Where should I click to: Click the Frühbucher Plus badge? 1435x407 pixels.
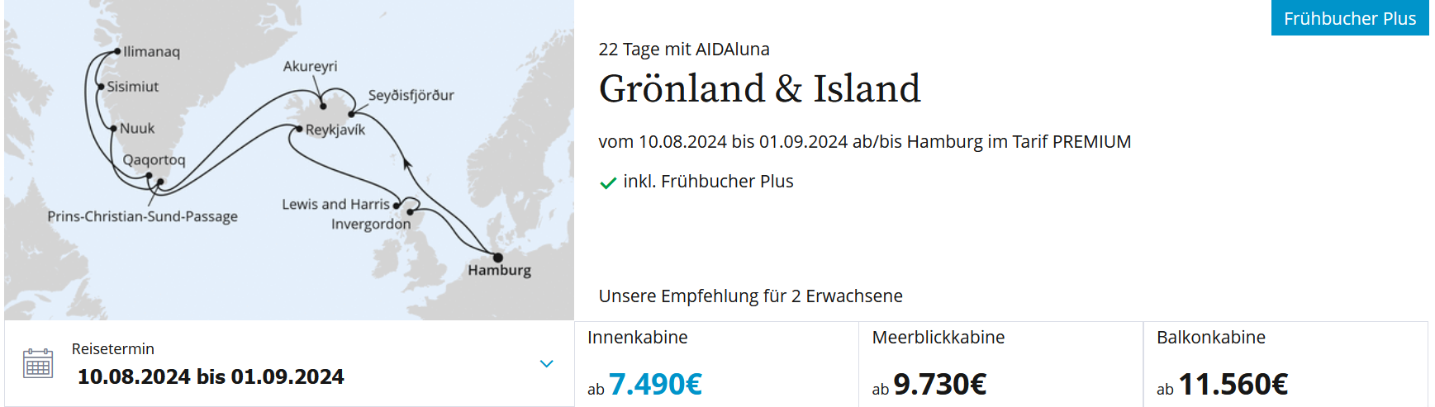coord(1349,18)
